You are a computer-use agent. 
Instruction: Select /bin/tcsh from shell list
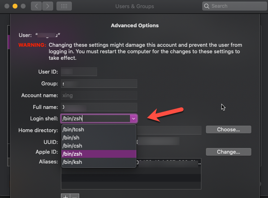(99, 130)
